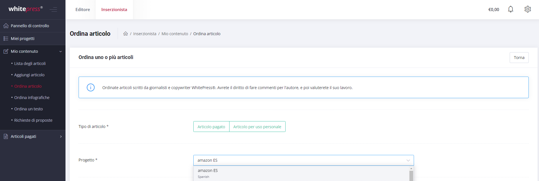
Task: Choose Articolo per uso personale option
Action: (257, 127)
